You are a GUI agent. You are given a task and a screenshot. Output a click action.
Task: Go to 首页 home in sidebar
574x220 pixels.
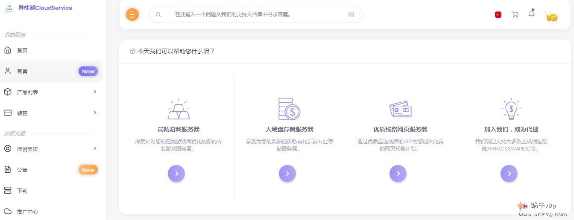coord(22,50)
